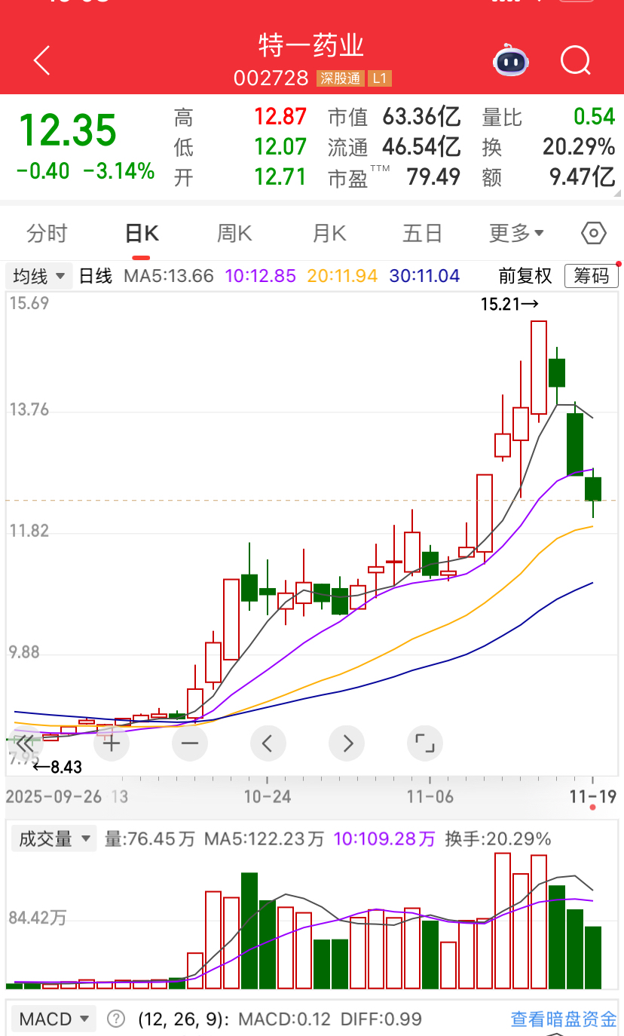Tap the MACD:0.12 value
Image resolution: width=624 pixels, height=1036 pixels.
(x=285, y=1019)
